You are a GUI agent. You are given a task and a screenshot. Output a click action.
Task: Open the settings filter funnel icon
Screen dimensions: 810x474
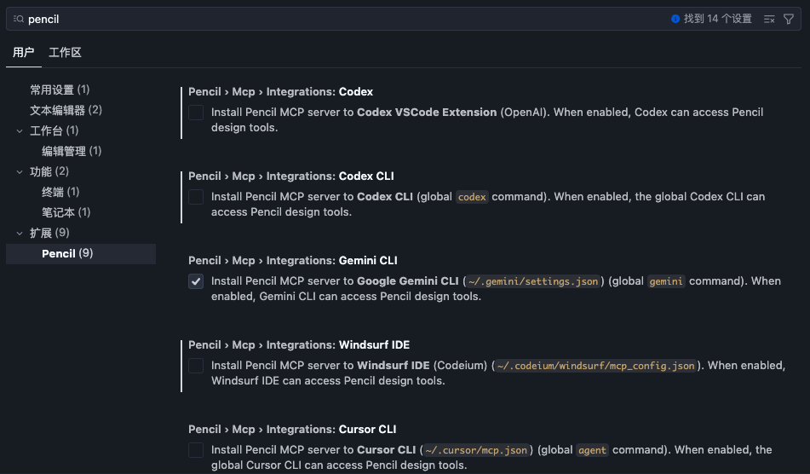click(789, 19)
